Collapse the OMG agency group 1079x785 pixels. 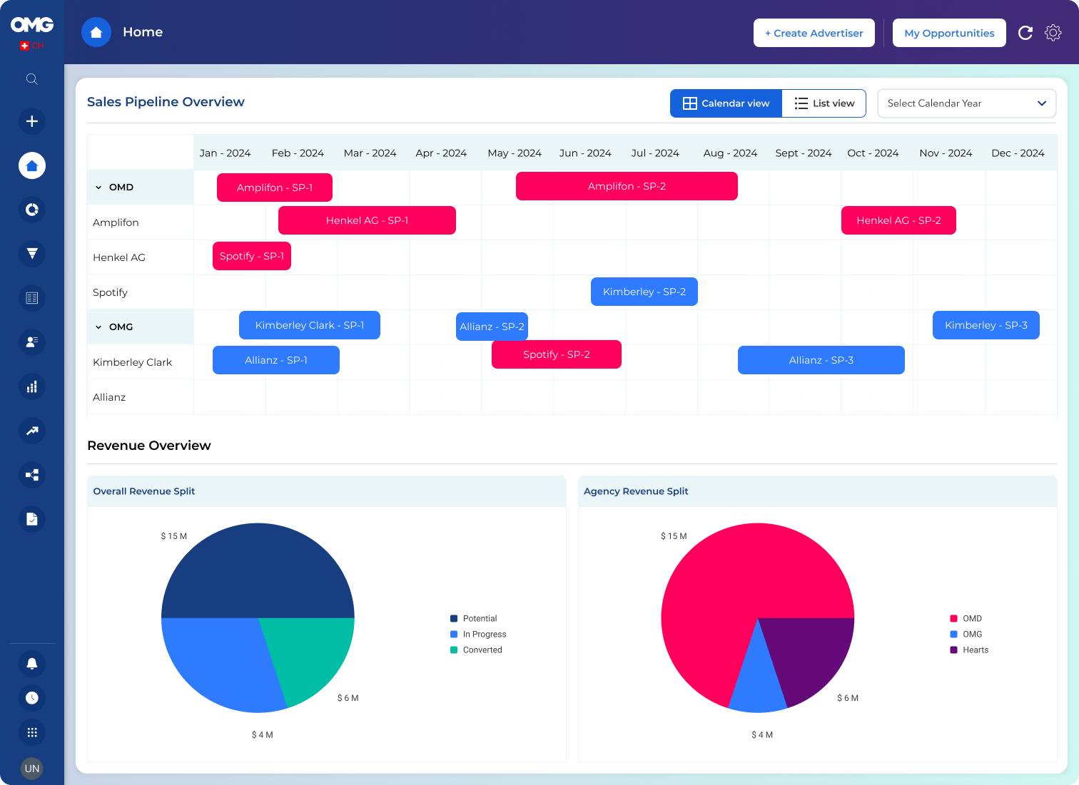[x=98, y=327]
